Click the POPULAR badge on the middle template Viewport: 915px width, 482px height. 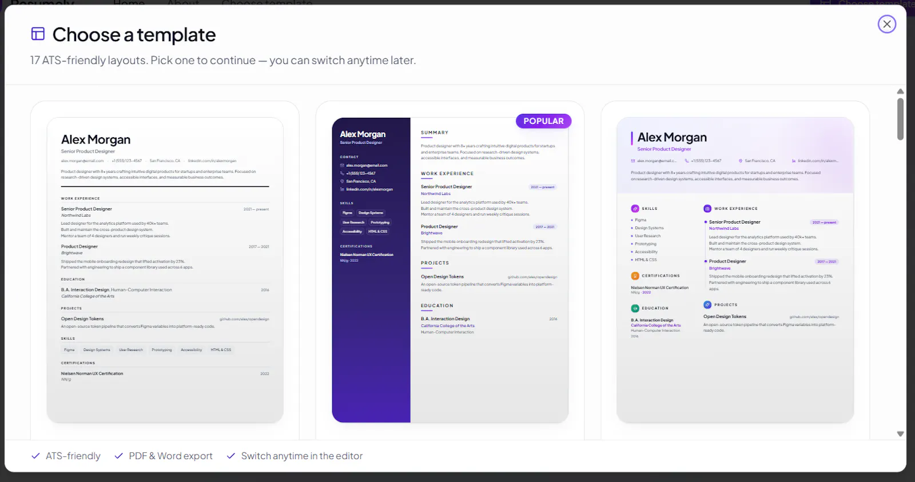point(543,121)
